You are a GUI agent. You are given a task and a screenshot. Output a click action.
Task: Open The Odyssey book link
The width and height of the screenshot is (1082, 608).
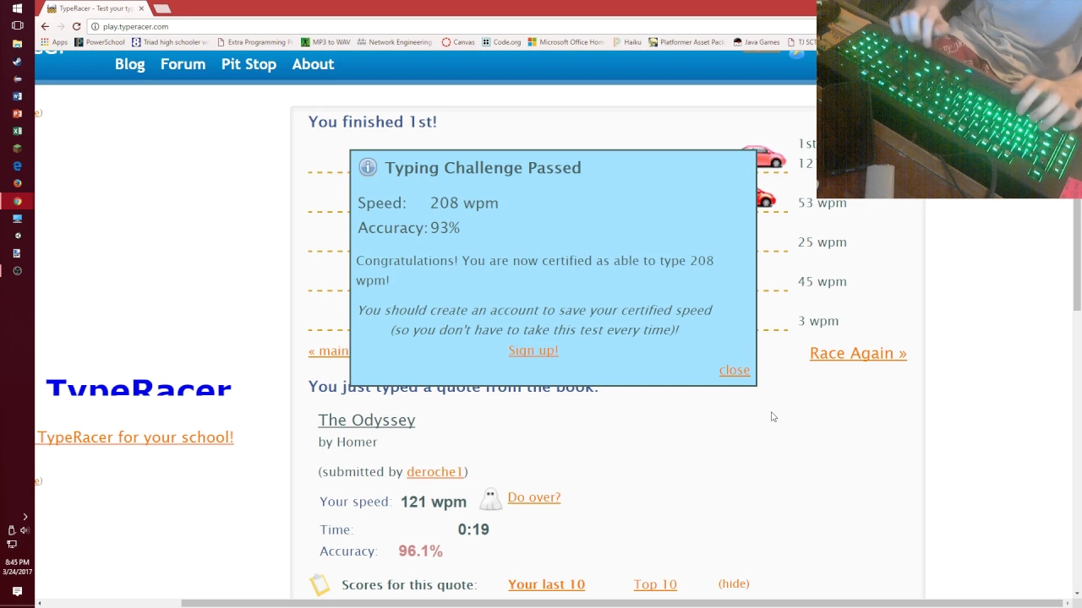367,420
